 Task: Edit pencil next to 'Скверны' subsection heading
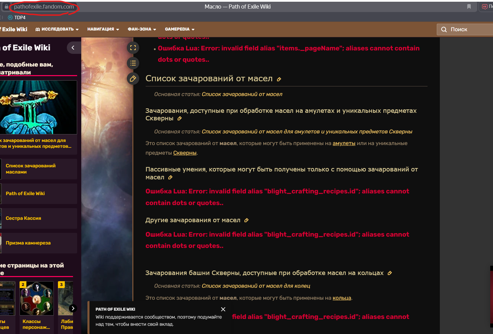[x=179, y=119]
